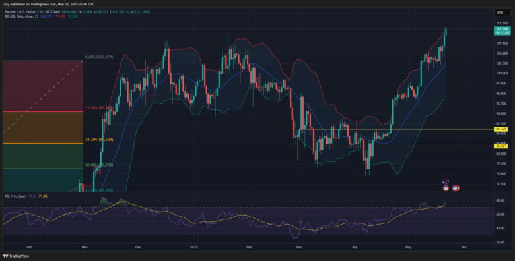Click the Oct label on time axis
Screen dimensions: 515x261
29,246
